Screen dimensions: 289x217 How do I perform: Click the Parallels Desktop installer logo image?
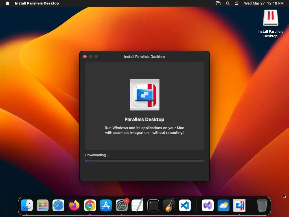145,95
